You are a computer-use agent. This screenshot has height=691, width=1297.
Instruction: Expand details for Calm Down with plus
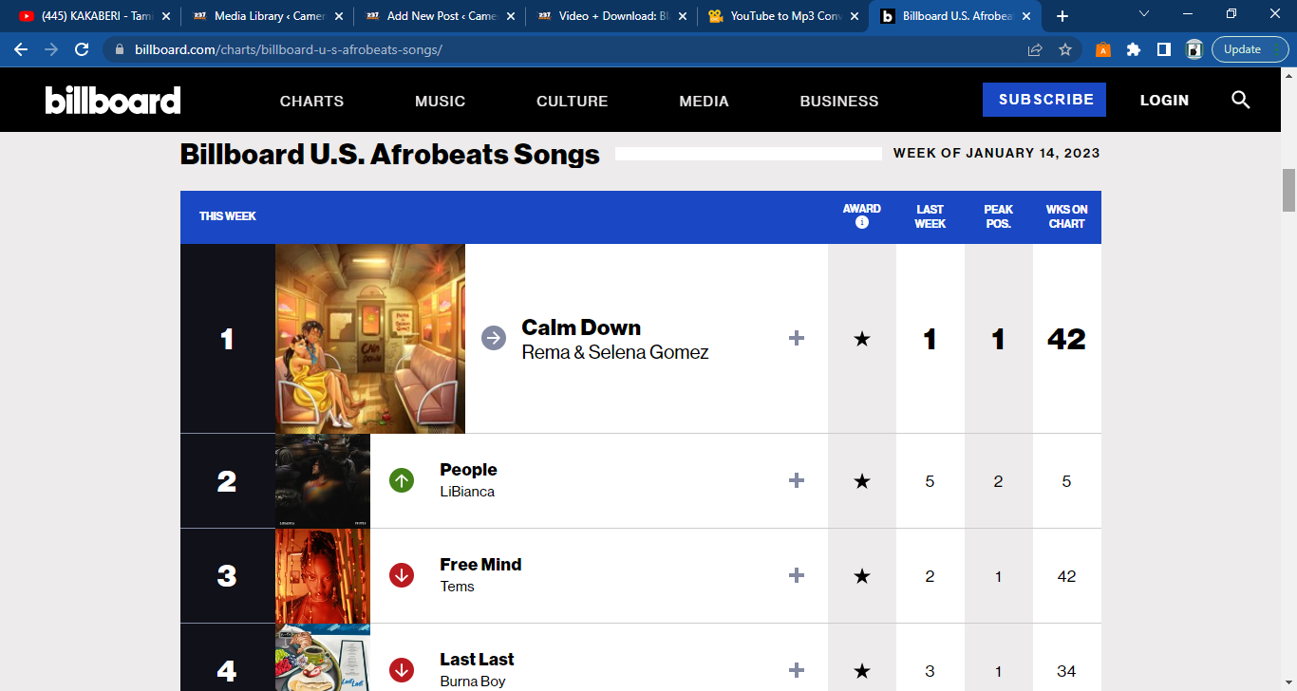pos(797,338)
